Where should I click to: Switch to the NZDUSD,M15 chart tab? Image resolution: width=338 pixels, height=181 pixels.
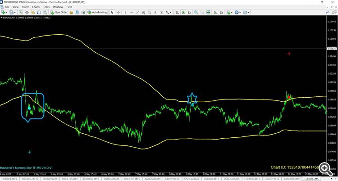coord(30,179)
